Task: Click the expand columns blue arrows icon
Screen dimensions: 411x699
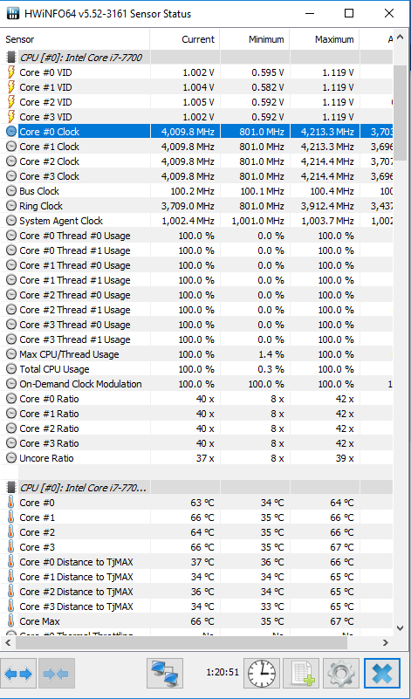Action: 18,673
